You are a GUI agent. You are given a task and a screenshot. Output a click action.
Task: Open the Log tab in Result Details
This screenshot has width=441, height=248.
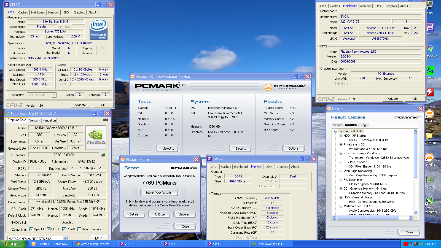coord(364,125)
